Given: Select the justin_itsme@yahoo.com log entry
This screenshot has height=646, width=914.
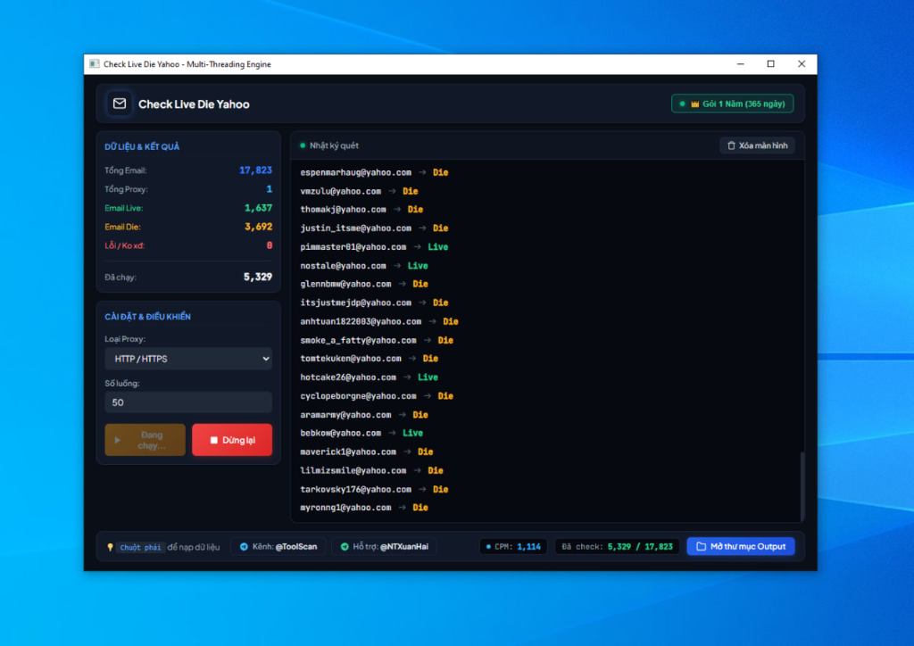Looking at the screenshot, I should pos(374,228).
